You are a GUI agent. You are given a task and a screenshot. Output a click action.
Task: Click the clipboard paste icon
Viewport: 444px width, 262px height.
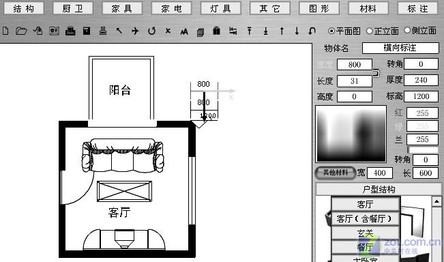[x=217, y=31]
